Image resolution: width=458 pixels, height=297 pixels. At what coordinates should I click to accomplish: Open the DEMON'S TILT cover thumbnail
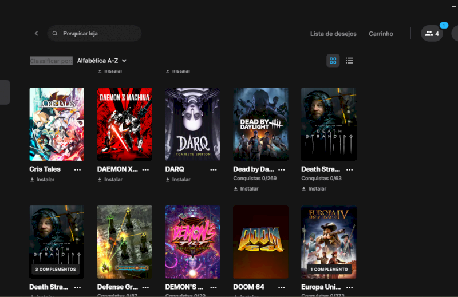[193, 242]
